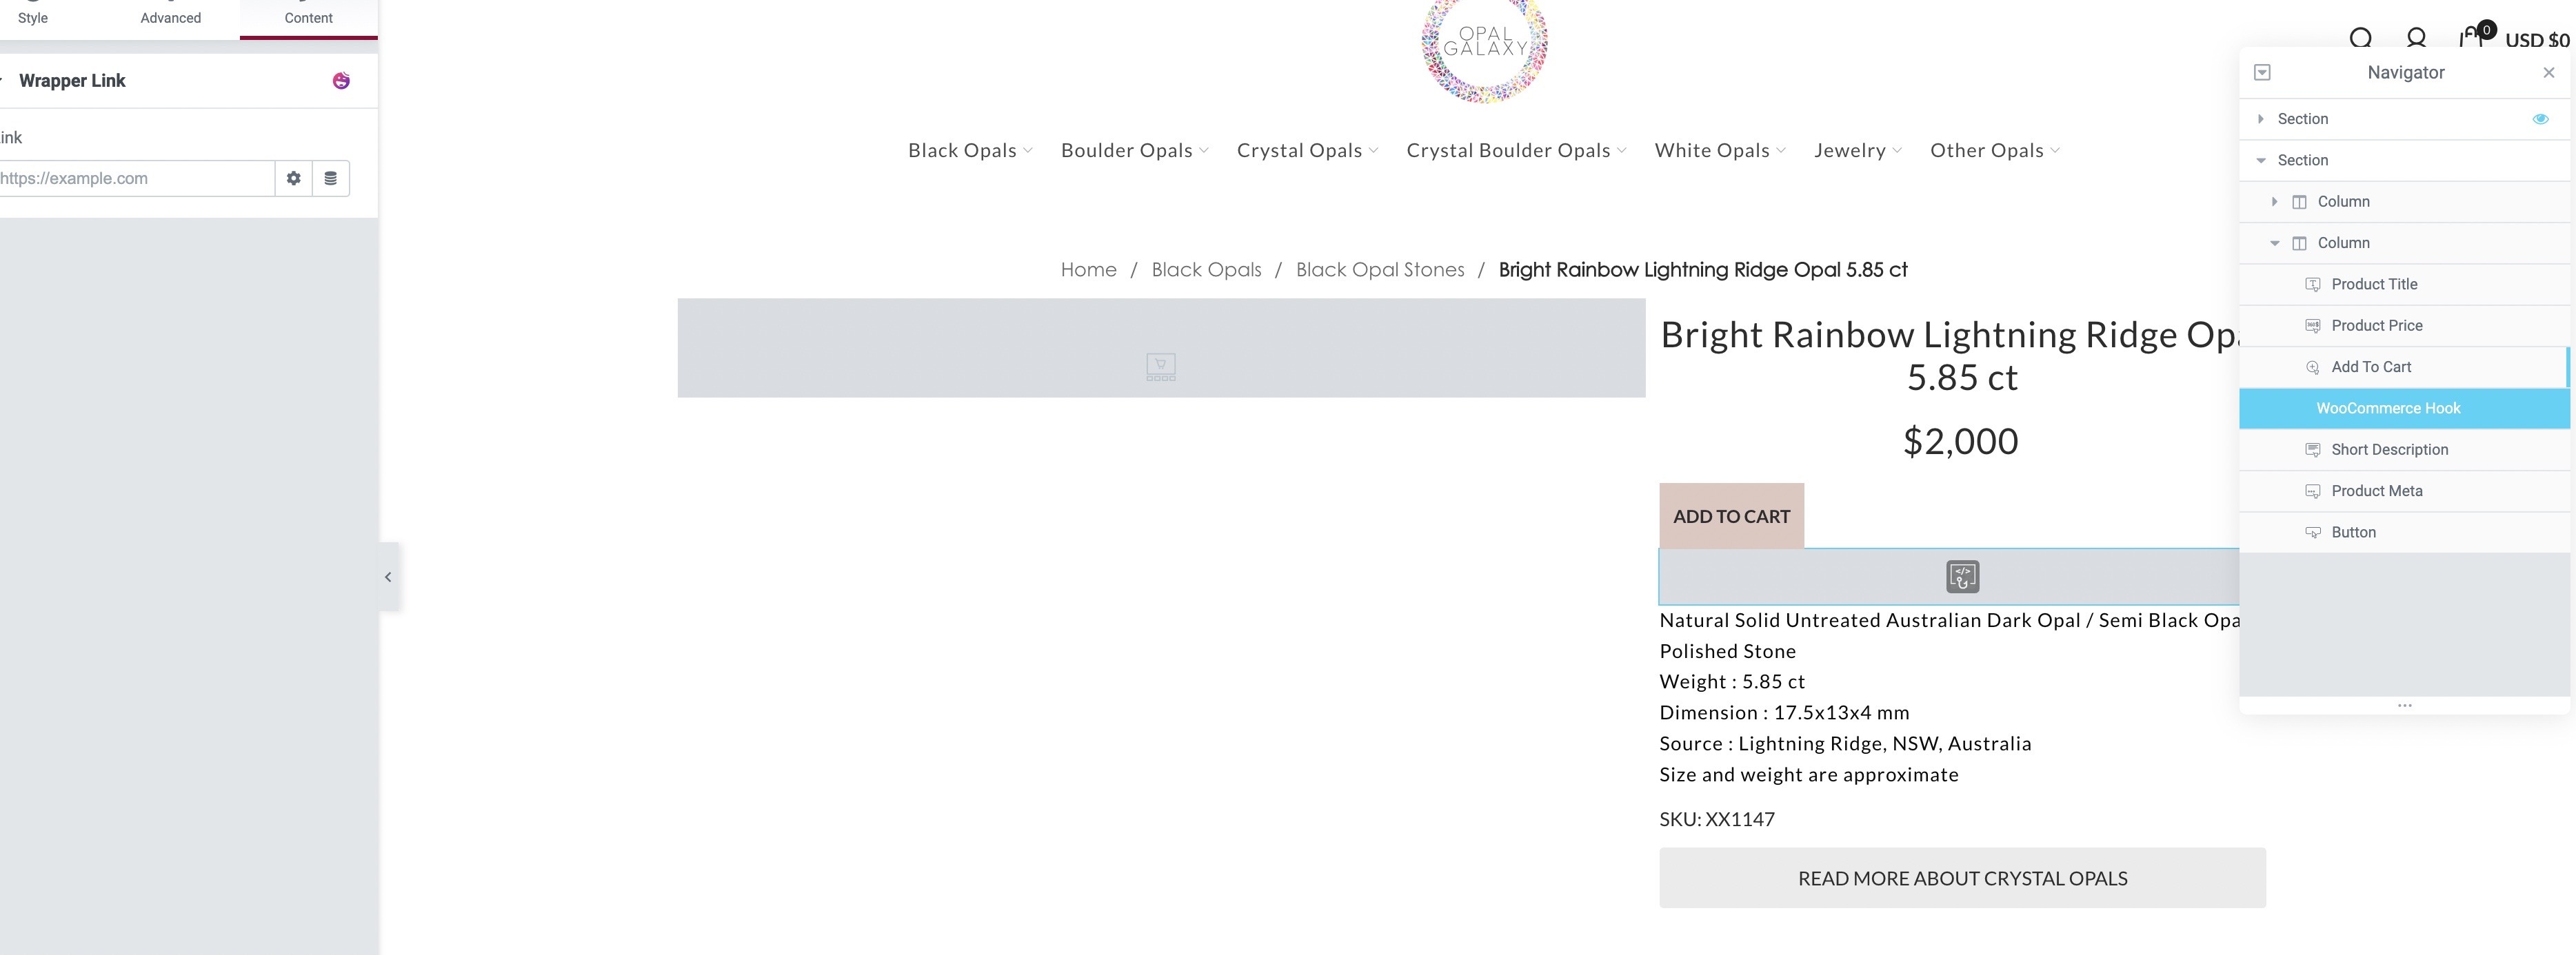Open the user account icon

[2416, 38]
